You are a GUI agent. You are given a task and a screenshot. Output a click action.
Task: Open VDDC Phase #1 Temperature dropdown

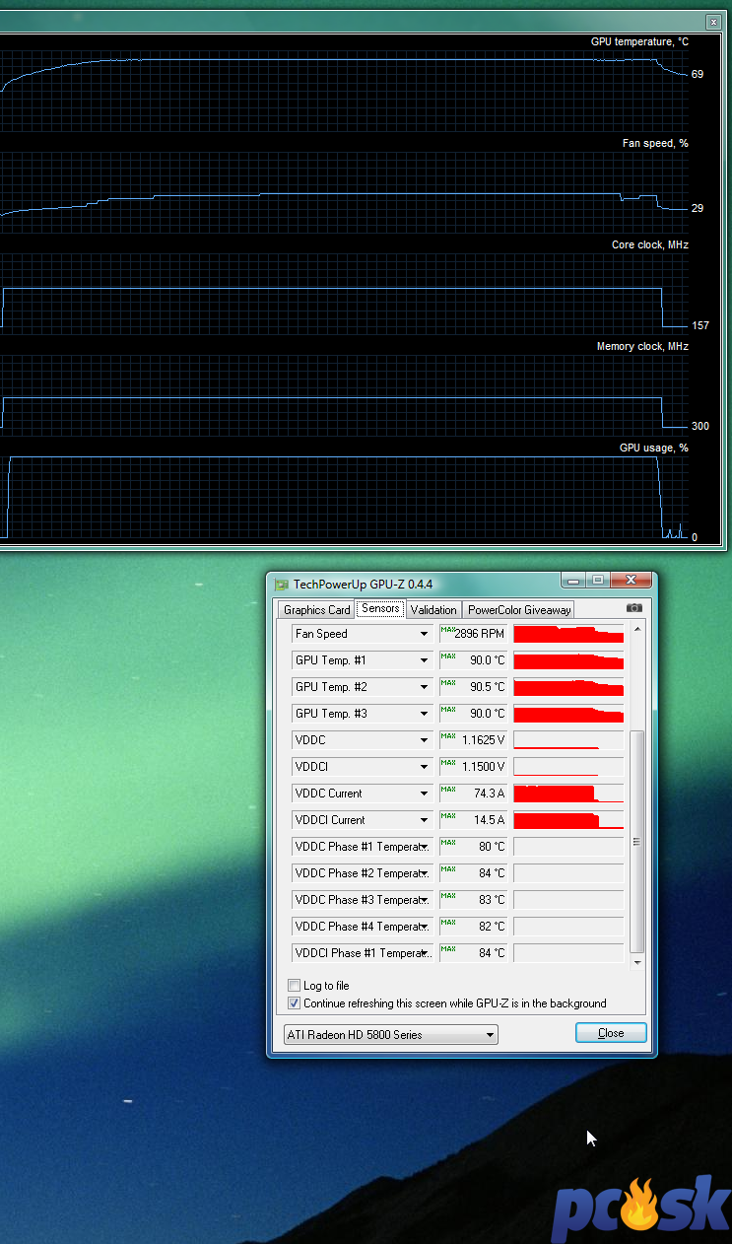point(363,847)
